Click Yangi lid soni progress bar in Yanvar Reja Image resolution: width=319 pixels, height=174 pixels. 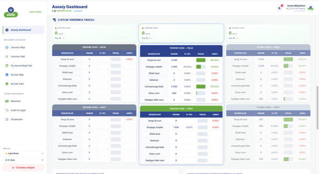coord(201,60)
